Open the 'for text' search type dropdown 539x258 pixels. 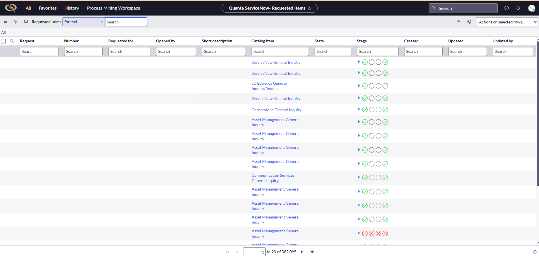click(x=83, y=22)
